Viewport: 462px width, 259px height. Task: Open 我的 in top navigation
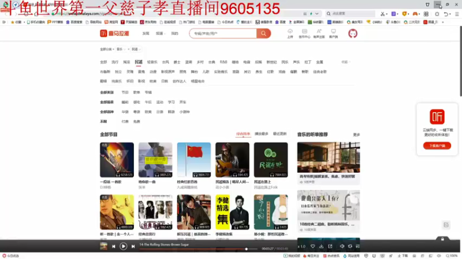pos(175,33)
